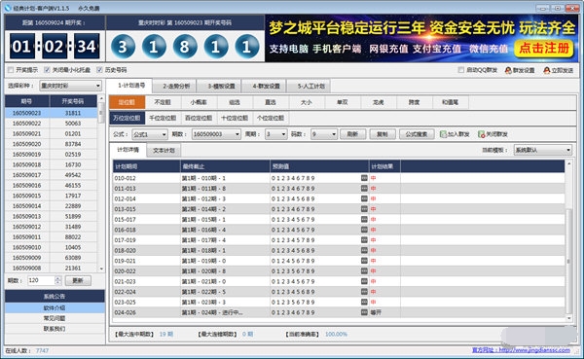This screenshot has width=584, height=359.
Task: Open details icon in plan row 022-024
Action: [x=364, y=292]
